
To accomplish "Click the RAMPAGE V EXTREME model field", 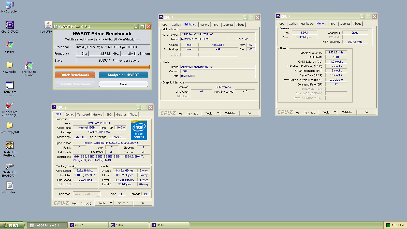I will 204,39.
